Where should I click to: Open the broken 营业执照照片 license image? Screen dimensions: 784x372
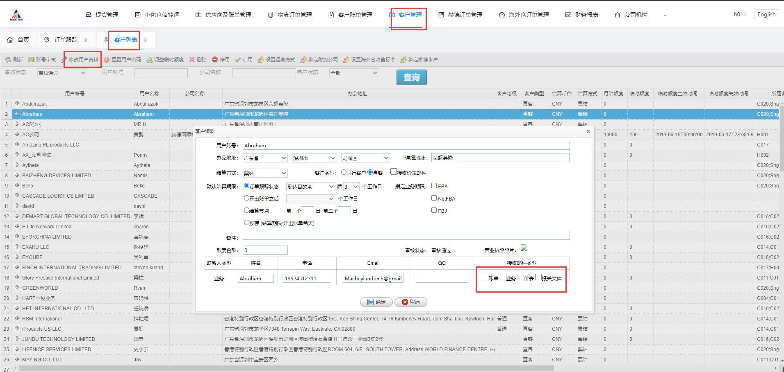pos(524,248)
